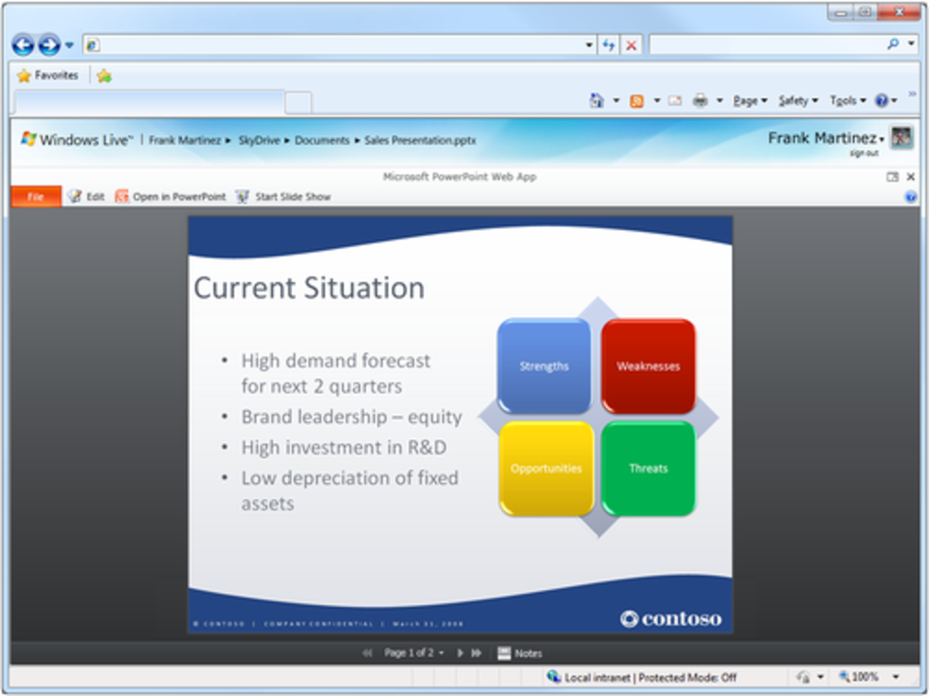Open the zoom level 100% dropdown
The image size is (929, 696).
click(x=895, y=677)
